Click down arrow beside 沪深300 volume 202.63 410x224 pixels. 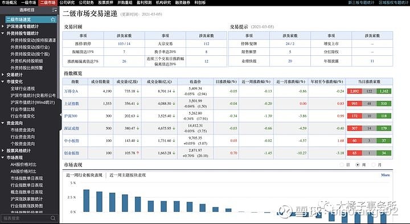[138, 116]
